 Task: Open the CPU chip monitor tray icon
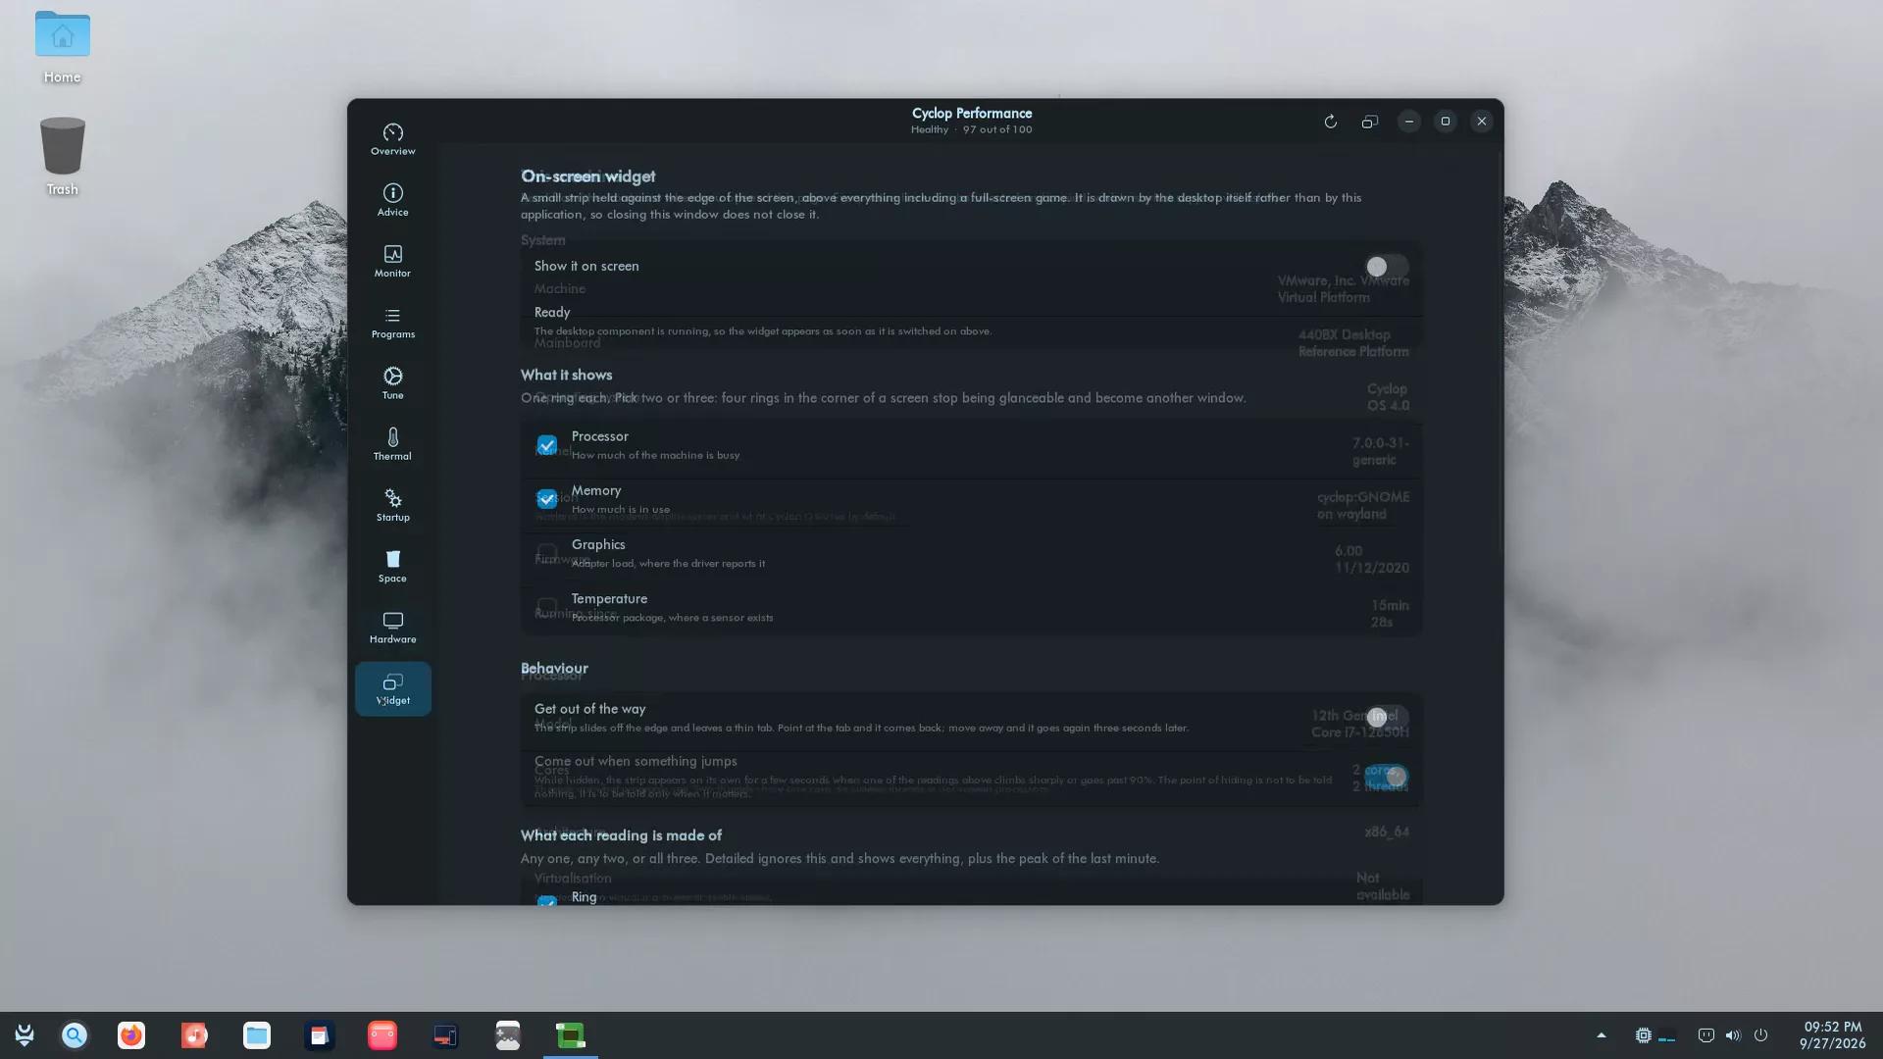coord(1644,1035)
